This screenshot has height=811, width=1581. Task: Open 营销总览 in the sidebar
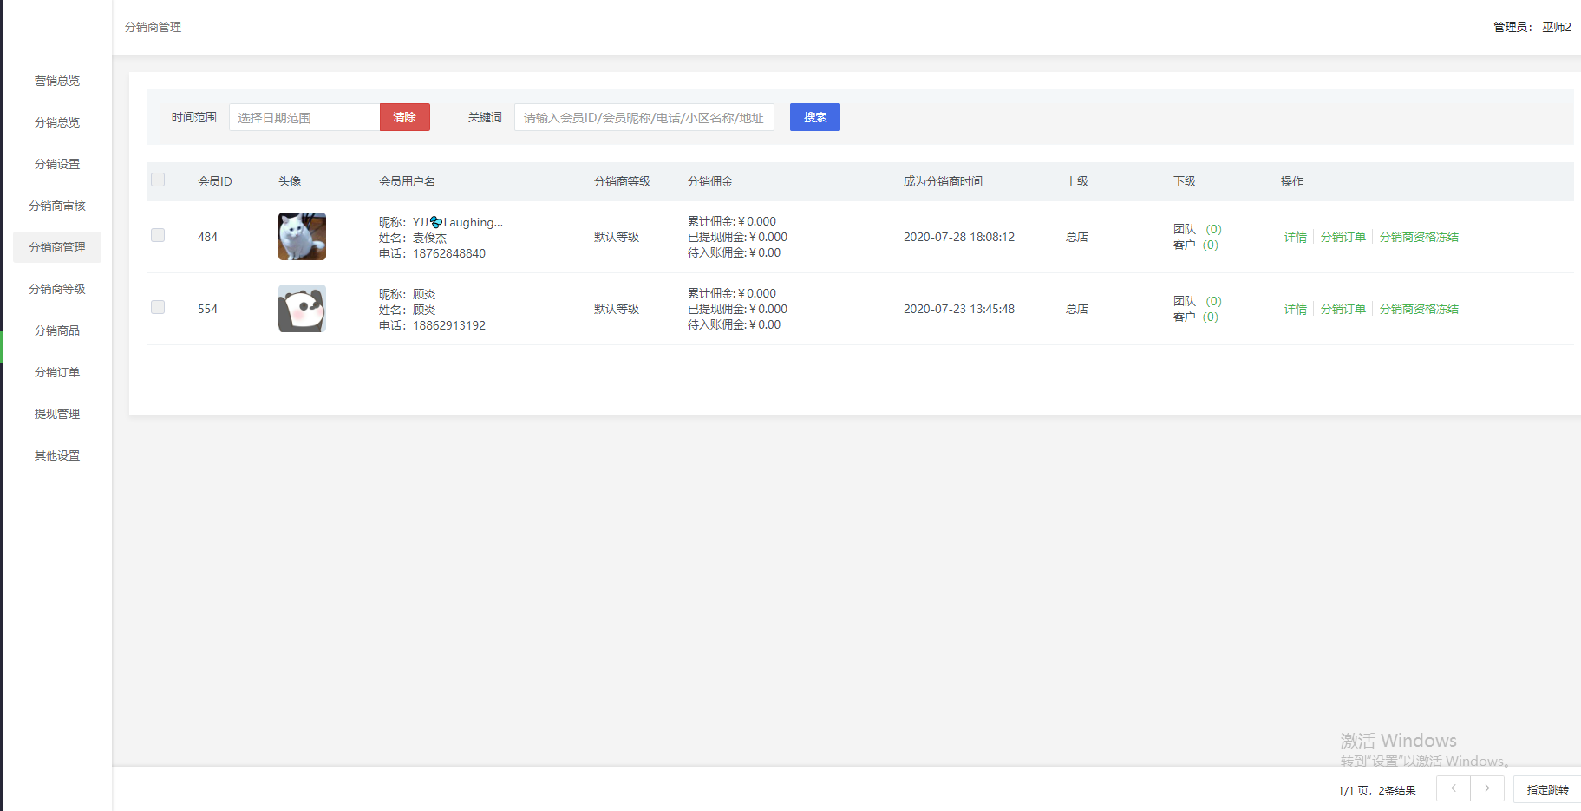point(57,81)
